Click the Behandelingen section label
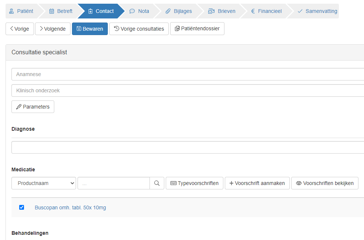Screen dimensions: 364x240 tap(30, 233)
